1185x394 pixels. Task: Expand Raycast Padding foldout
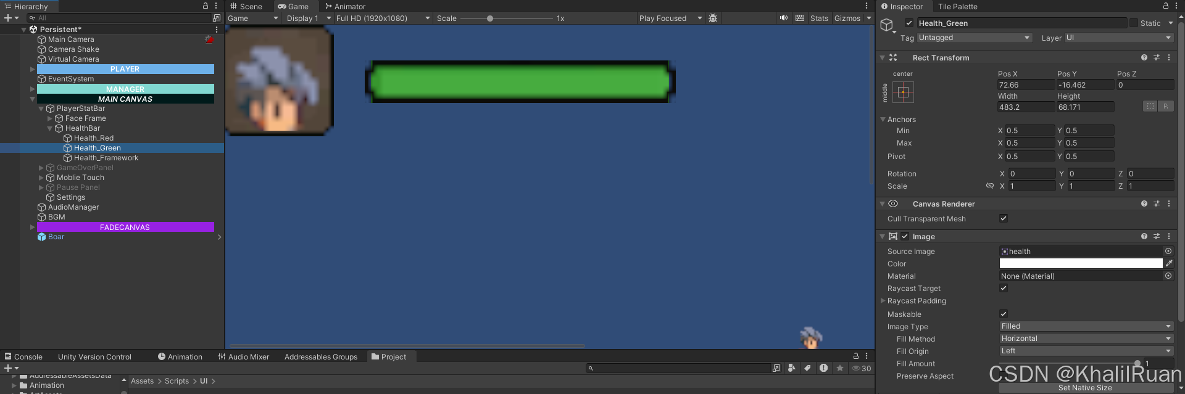pos(883,300)
